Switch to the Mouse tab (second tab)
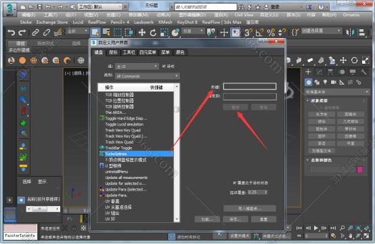Viewport: 375px width, 244px height. tap(113, 52)
